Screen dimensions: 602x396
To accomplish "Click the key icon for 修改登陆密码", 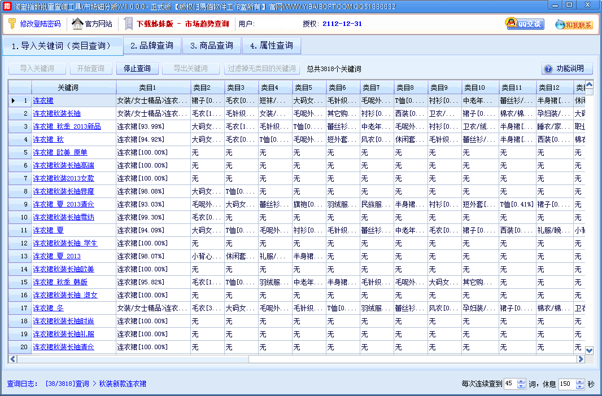I will (12, 24).
